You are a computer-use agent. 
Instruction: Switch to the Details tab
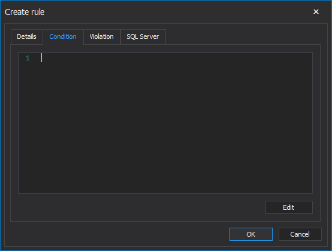coord(27,36)
